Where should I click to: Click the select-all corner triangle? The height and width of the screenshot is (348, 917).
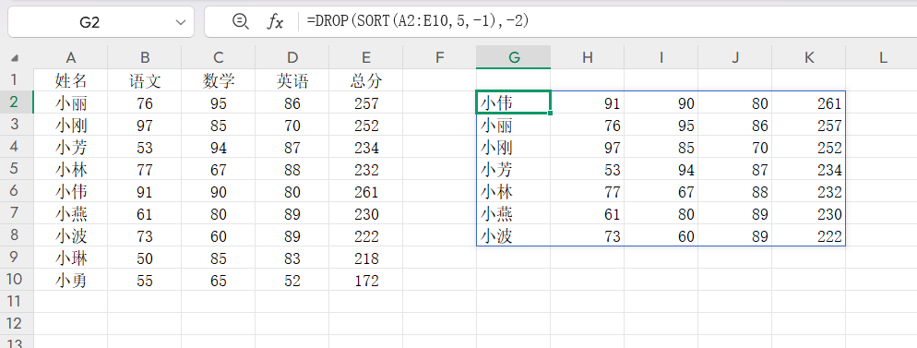click(15, 58)
